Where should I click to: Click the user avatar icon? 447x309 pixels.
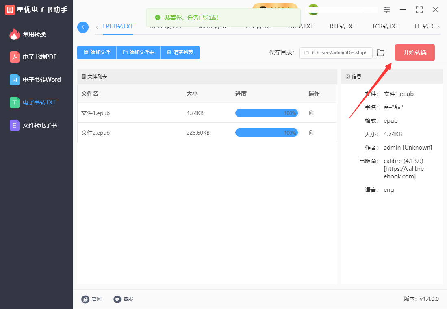pyautogui.click(x=313, y=10)
